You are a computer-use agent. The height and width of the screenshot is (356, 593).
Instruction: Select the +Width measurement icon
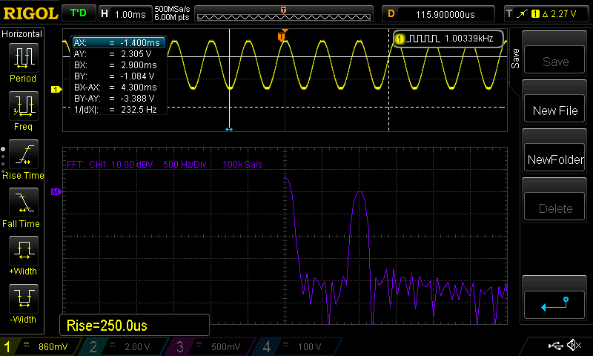(x=23, y=251)
